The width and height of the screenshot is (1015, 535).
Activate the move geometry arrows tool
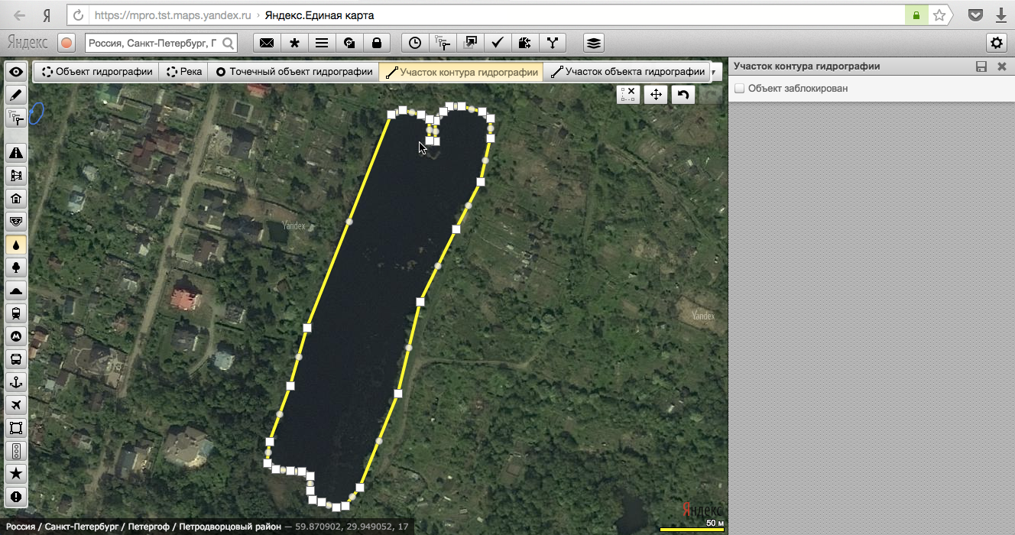[x=656, y=95]
